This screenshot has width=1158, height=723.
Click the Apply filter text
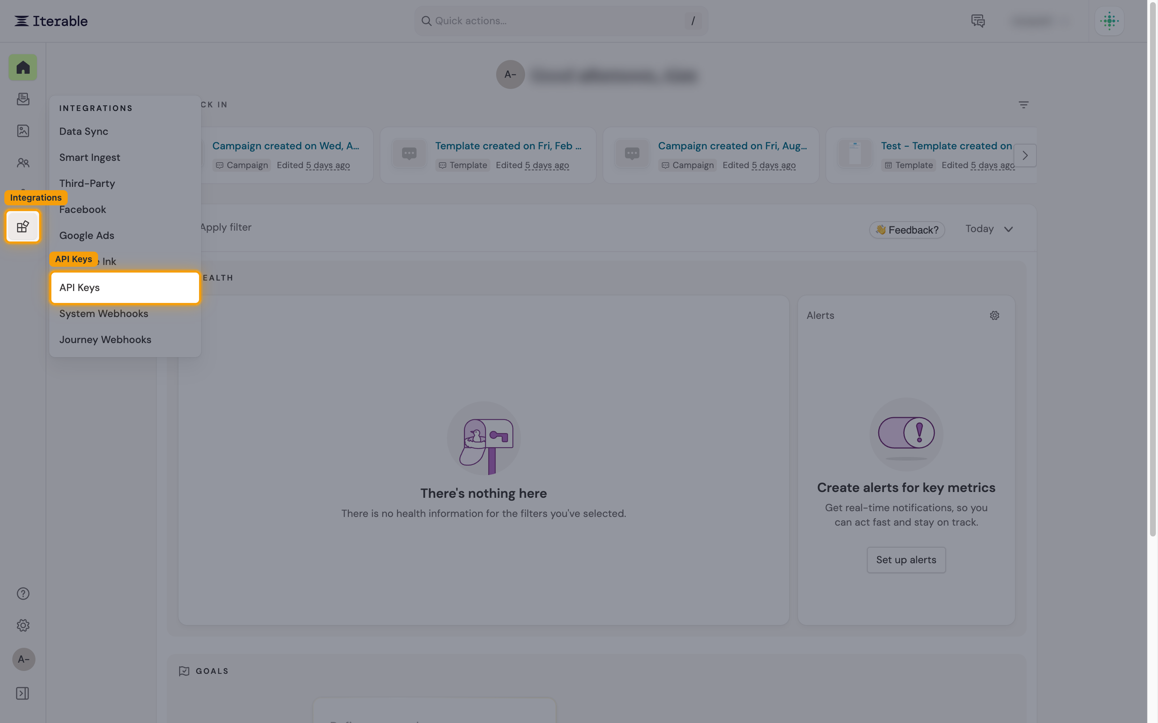225,228
